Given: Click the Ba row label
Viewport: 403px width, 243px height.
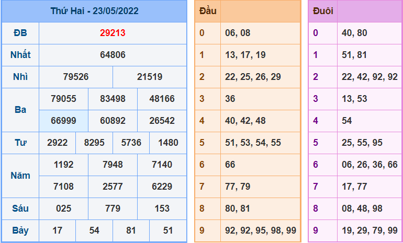Looking at the screenshot, I should point(20,110).
